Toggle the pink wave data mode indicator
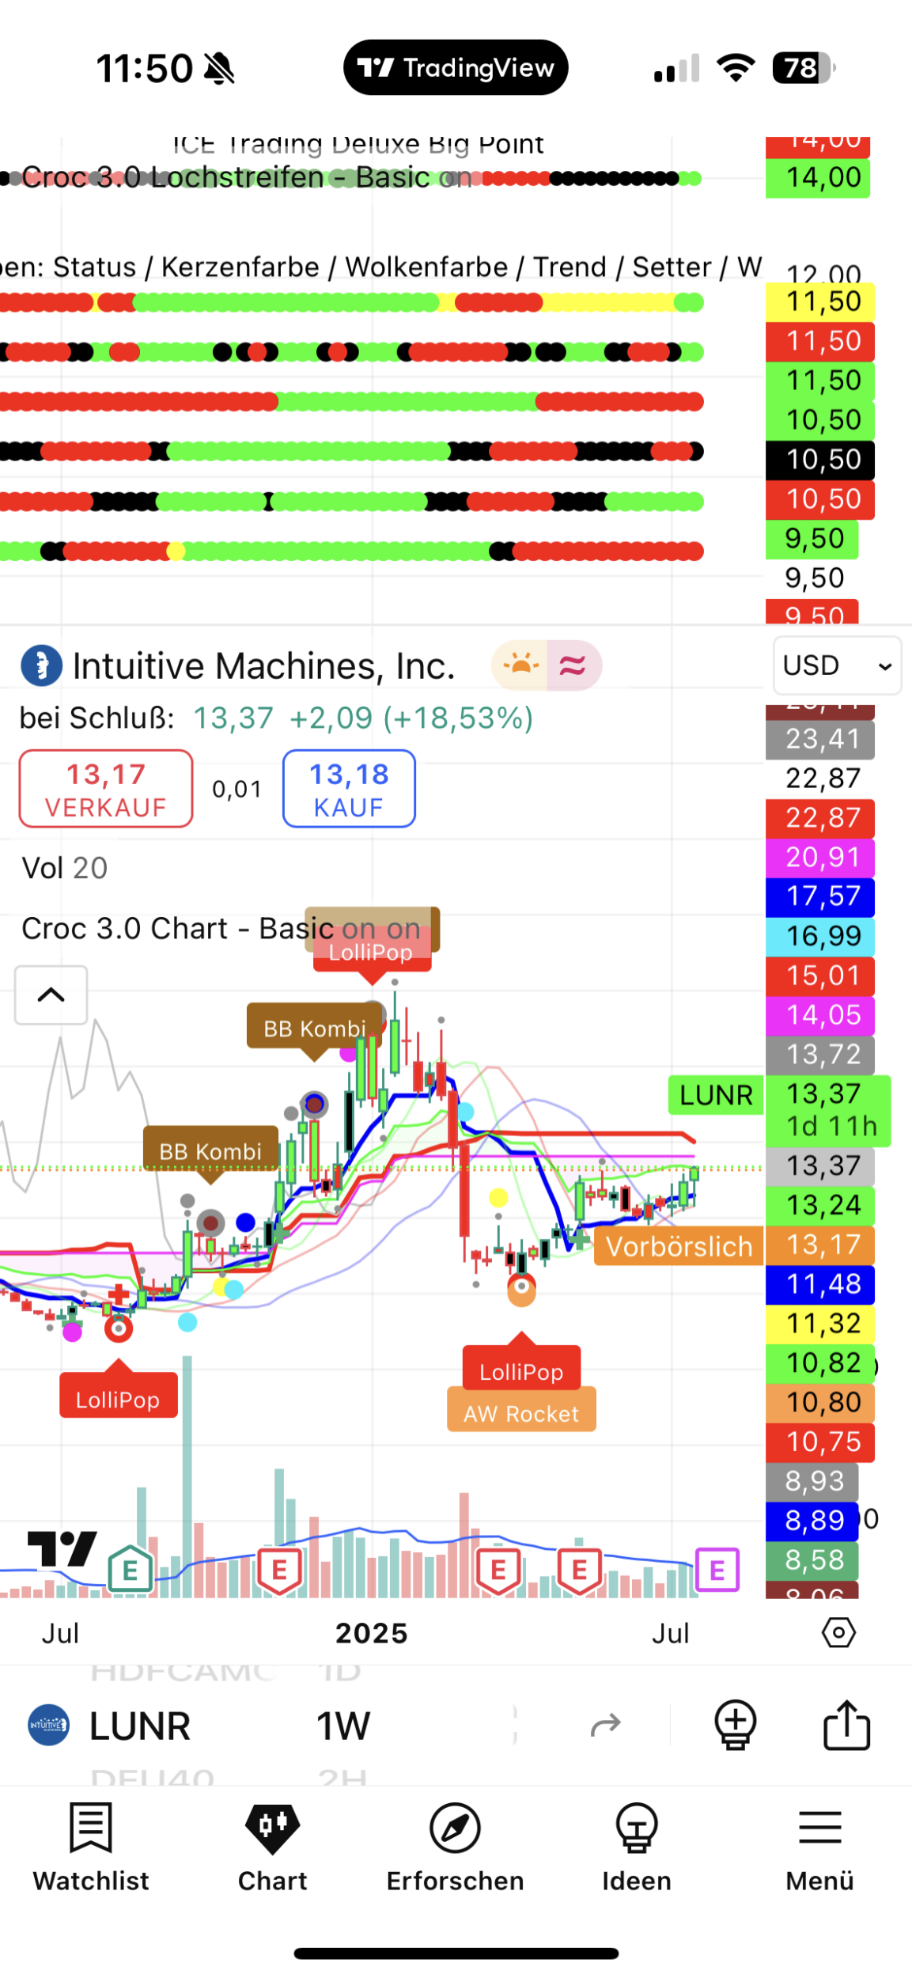Screen dimensions: 912x1978 [x=573, y=665]
